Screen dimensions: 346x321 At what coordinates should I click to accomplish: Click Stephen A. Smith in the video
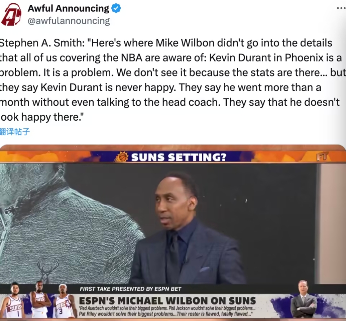click(x=187, y=228)
